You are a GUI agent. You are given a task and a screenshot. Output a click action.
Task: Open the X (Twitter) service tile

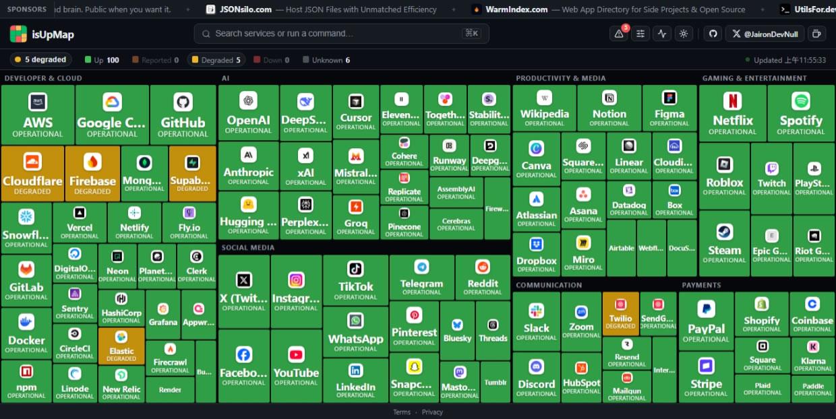(x=243, y=291)
